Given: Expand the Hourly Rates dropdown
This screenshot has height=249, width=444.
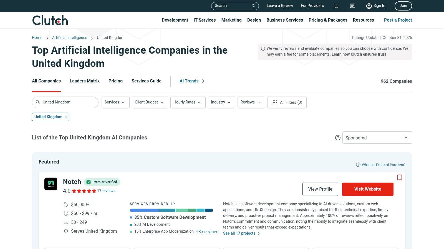Looking at the screenshot, I should click(x=188, y=102).
